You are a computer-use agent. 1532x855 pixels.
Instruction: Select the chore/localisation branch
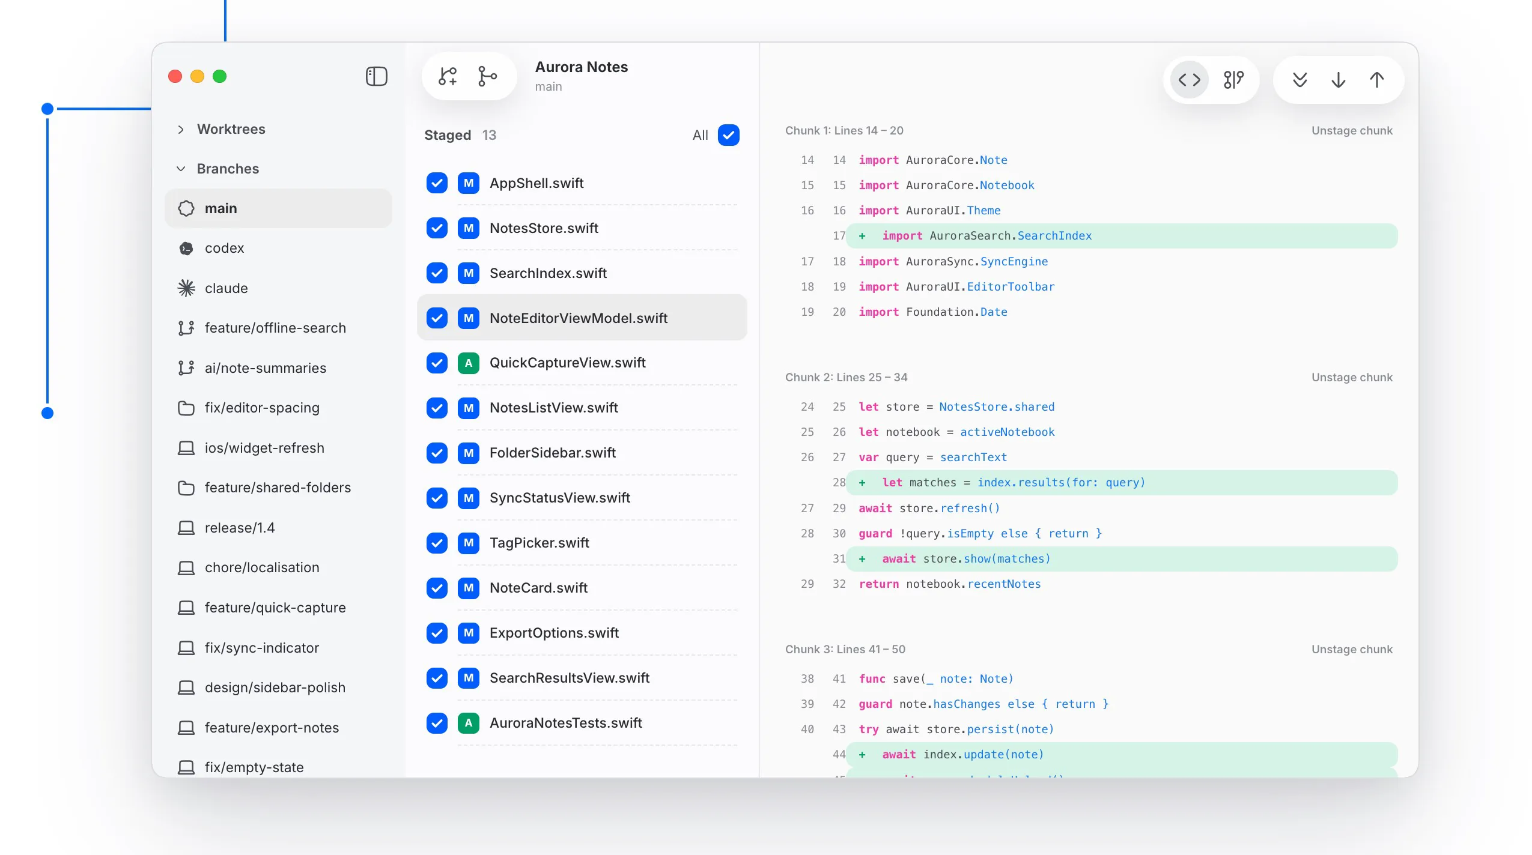[278, 567]
